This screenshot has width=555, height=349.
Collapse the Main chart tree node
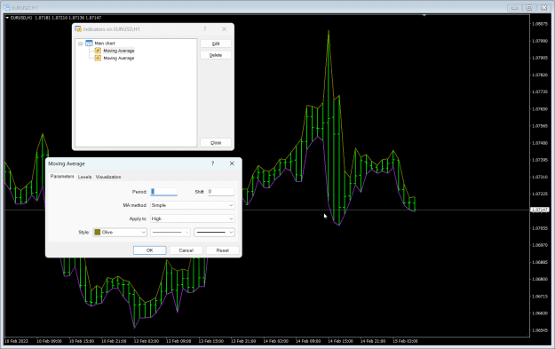pos(81,44)
